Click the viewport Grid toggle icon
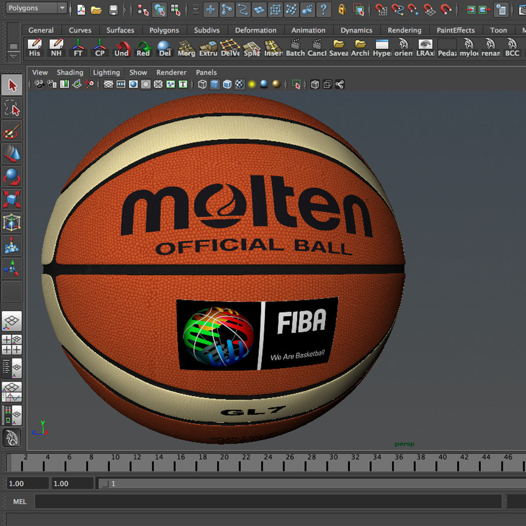 (x=109, y=84)
